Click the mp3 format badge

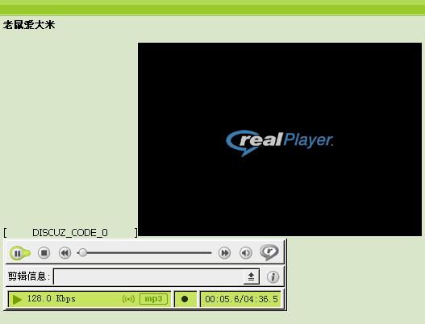click(153, 299)
